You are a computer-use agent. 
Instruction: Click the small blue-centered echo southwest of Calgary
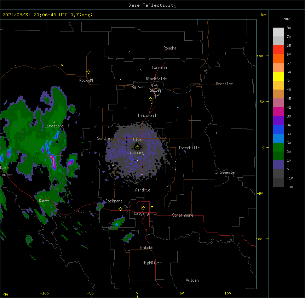117,224
